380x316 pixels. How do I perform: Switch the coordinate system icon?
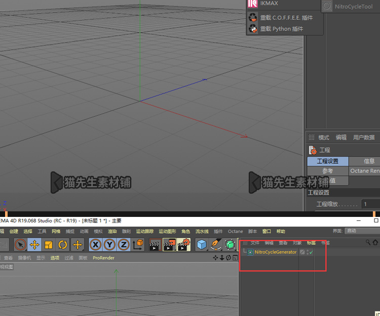click(138, 245)
